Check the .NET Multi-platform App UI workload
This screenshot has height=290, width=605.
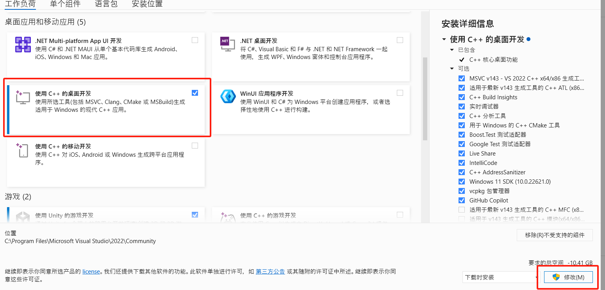point(195,40)
